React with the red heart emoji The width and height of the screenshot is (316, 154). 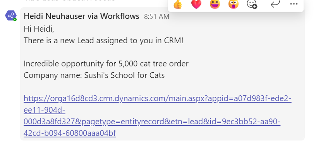(196, 4)
